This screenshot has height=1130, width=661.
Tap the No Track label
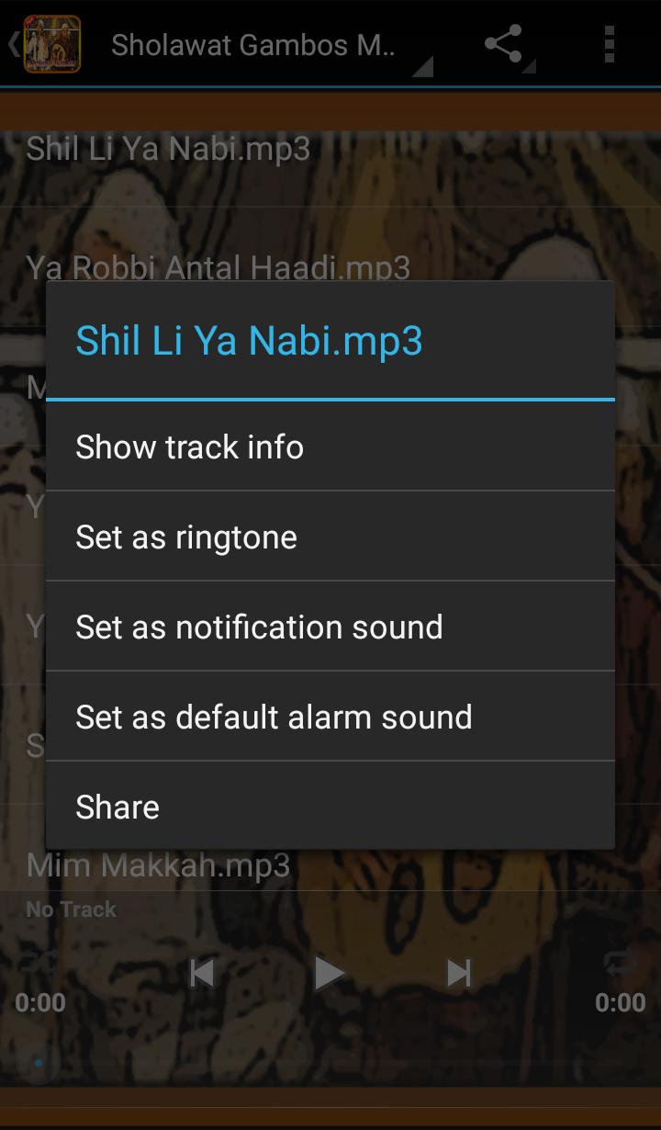[x=72, y=910]
